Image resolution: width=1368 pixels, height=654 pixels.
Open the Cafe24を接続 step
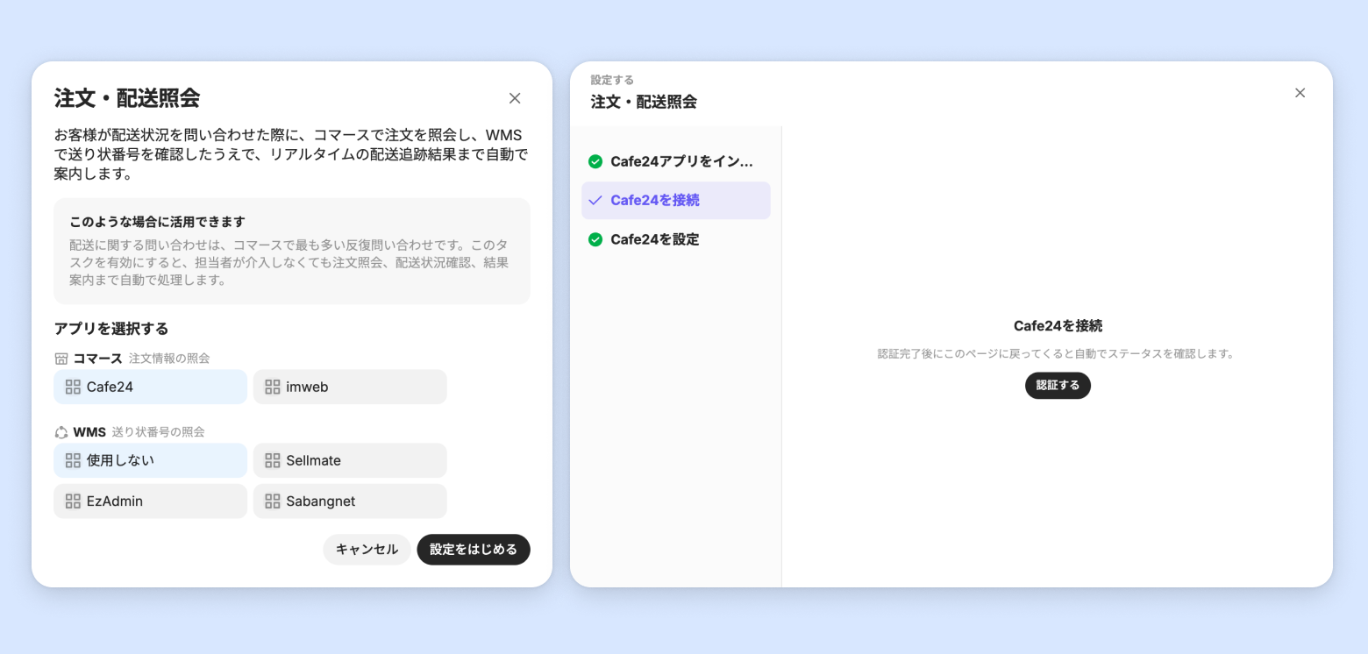click(x=676, y=200)
